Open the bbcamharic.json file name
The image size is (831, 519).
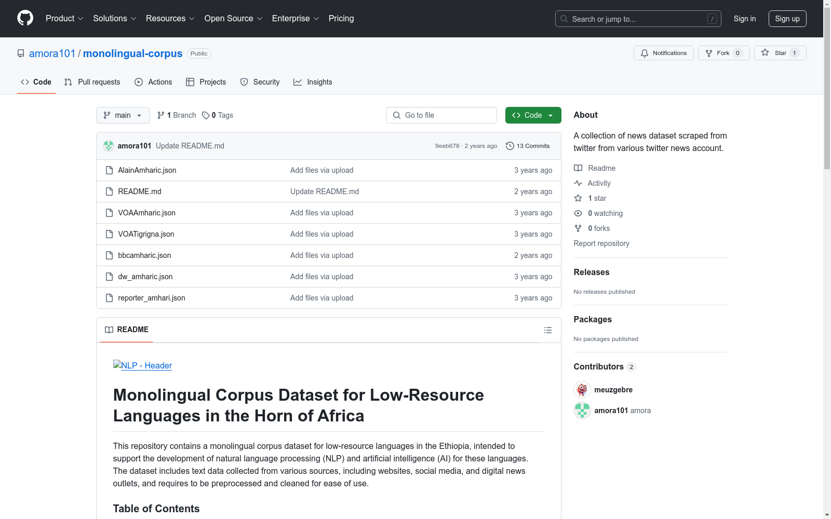(x=144, y=255)
